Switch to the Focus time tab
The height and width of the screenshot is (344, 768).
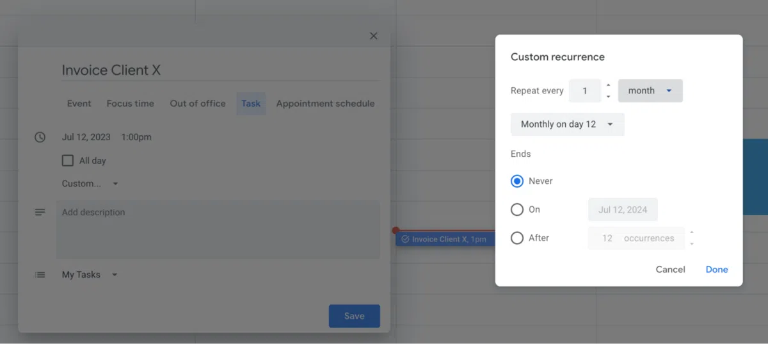[x=130, y=104]
